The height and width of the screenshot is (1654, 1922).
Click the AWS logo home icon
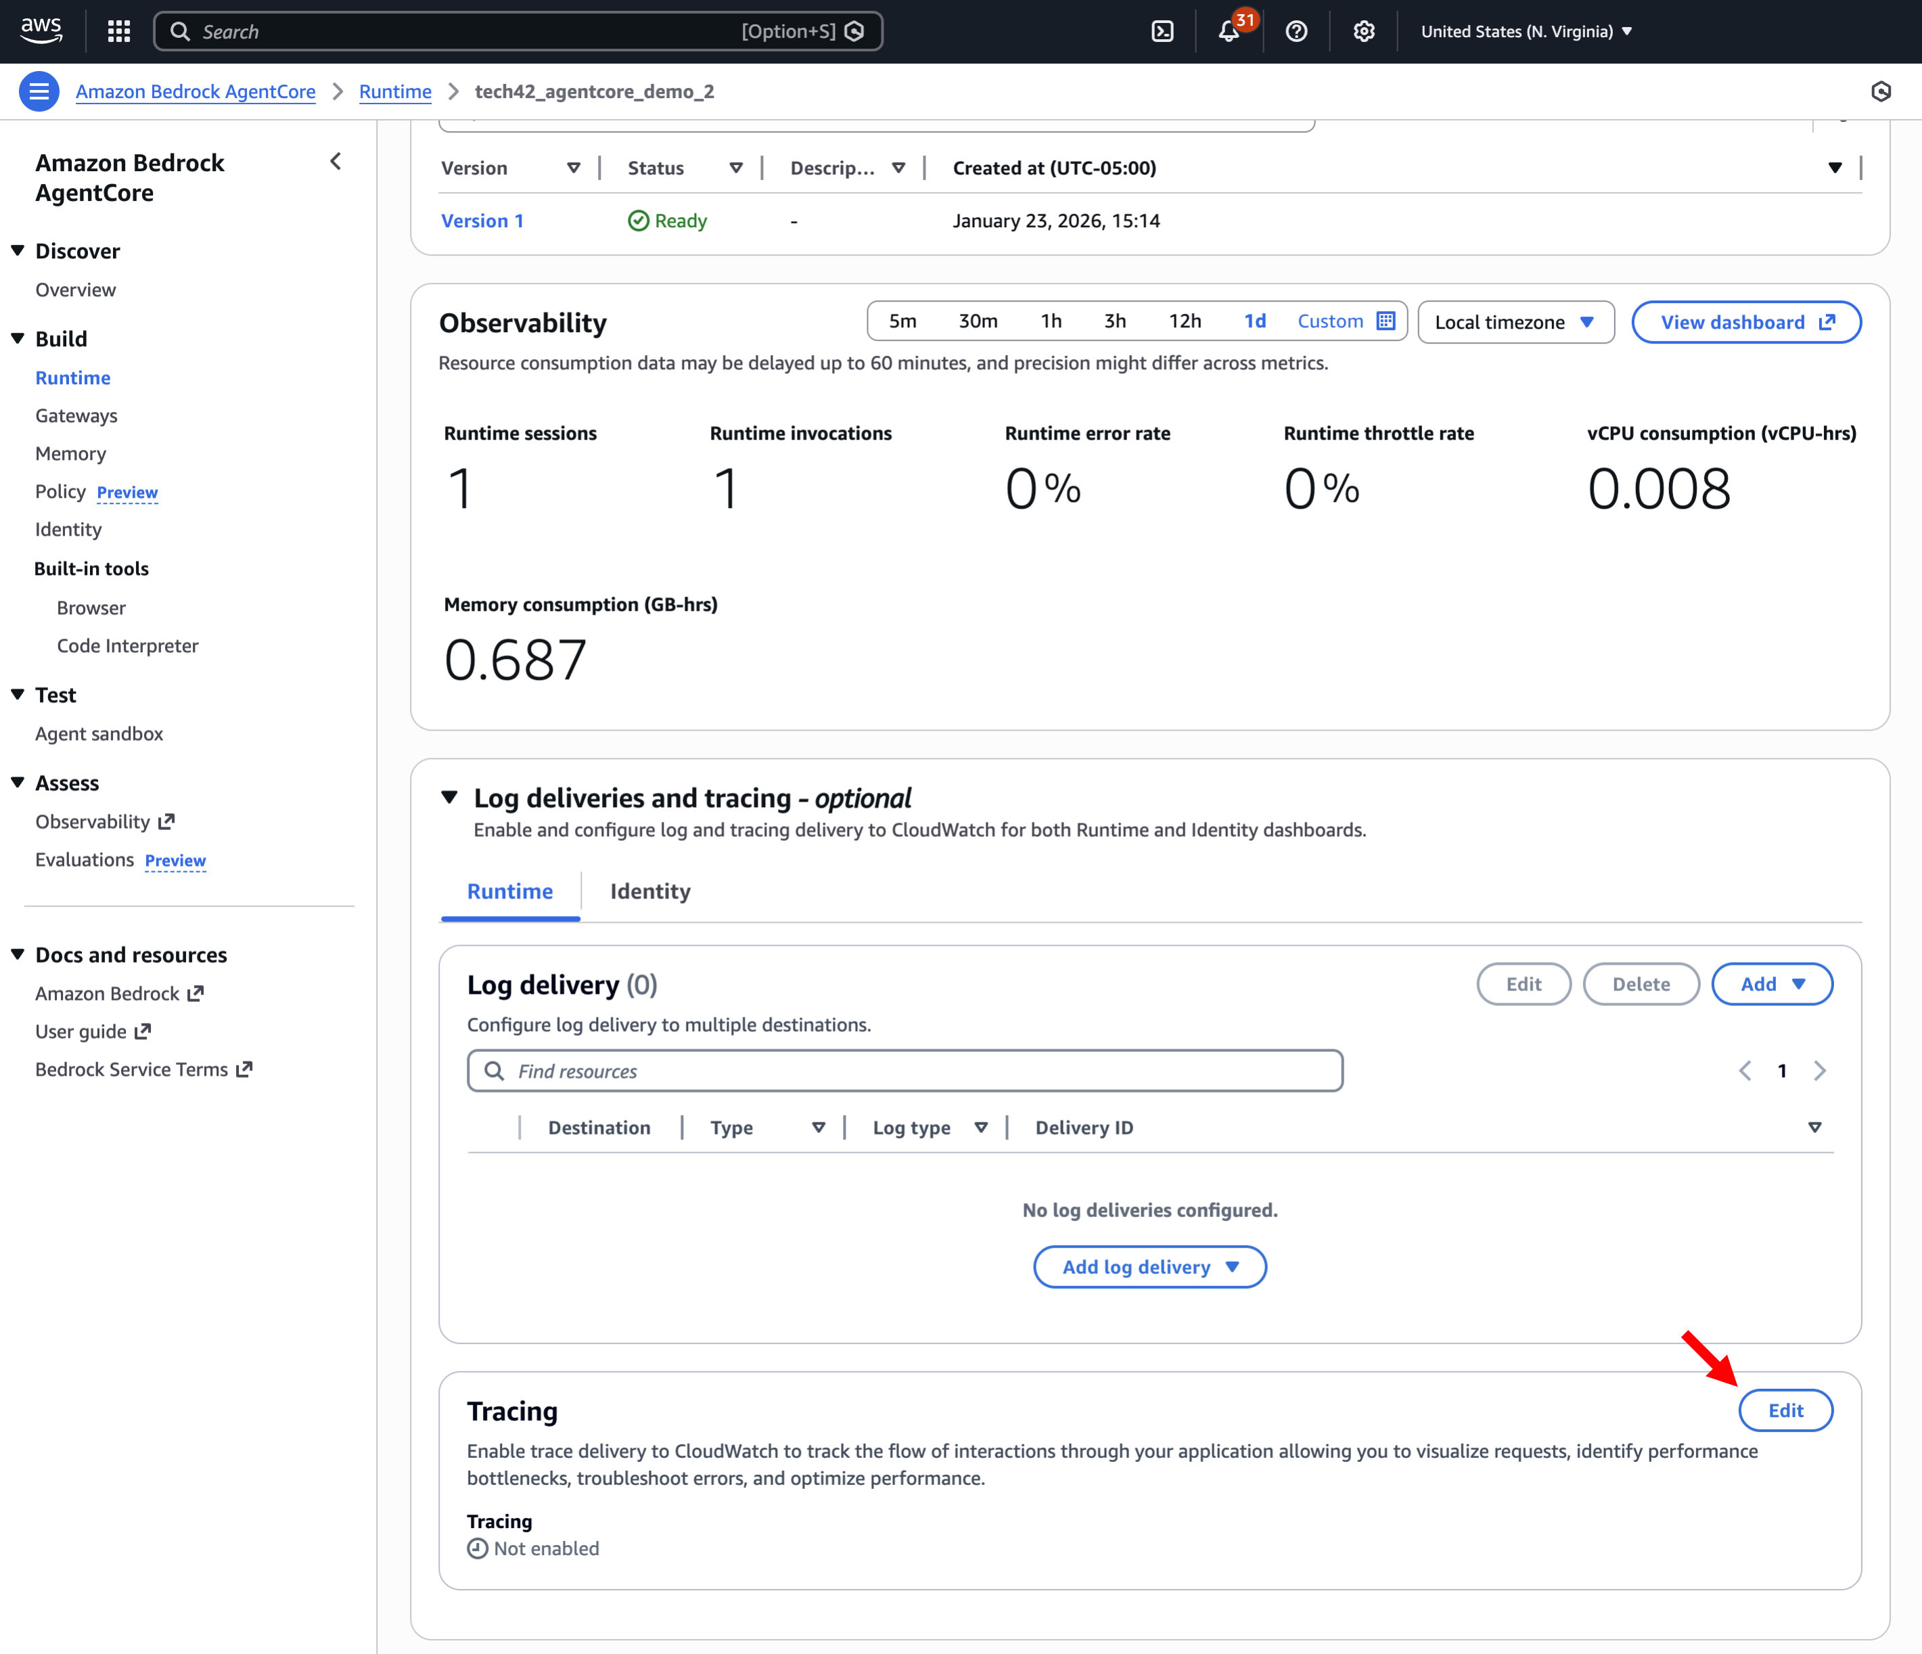coord(42,30)
